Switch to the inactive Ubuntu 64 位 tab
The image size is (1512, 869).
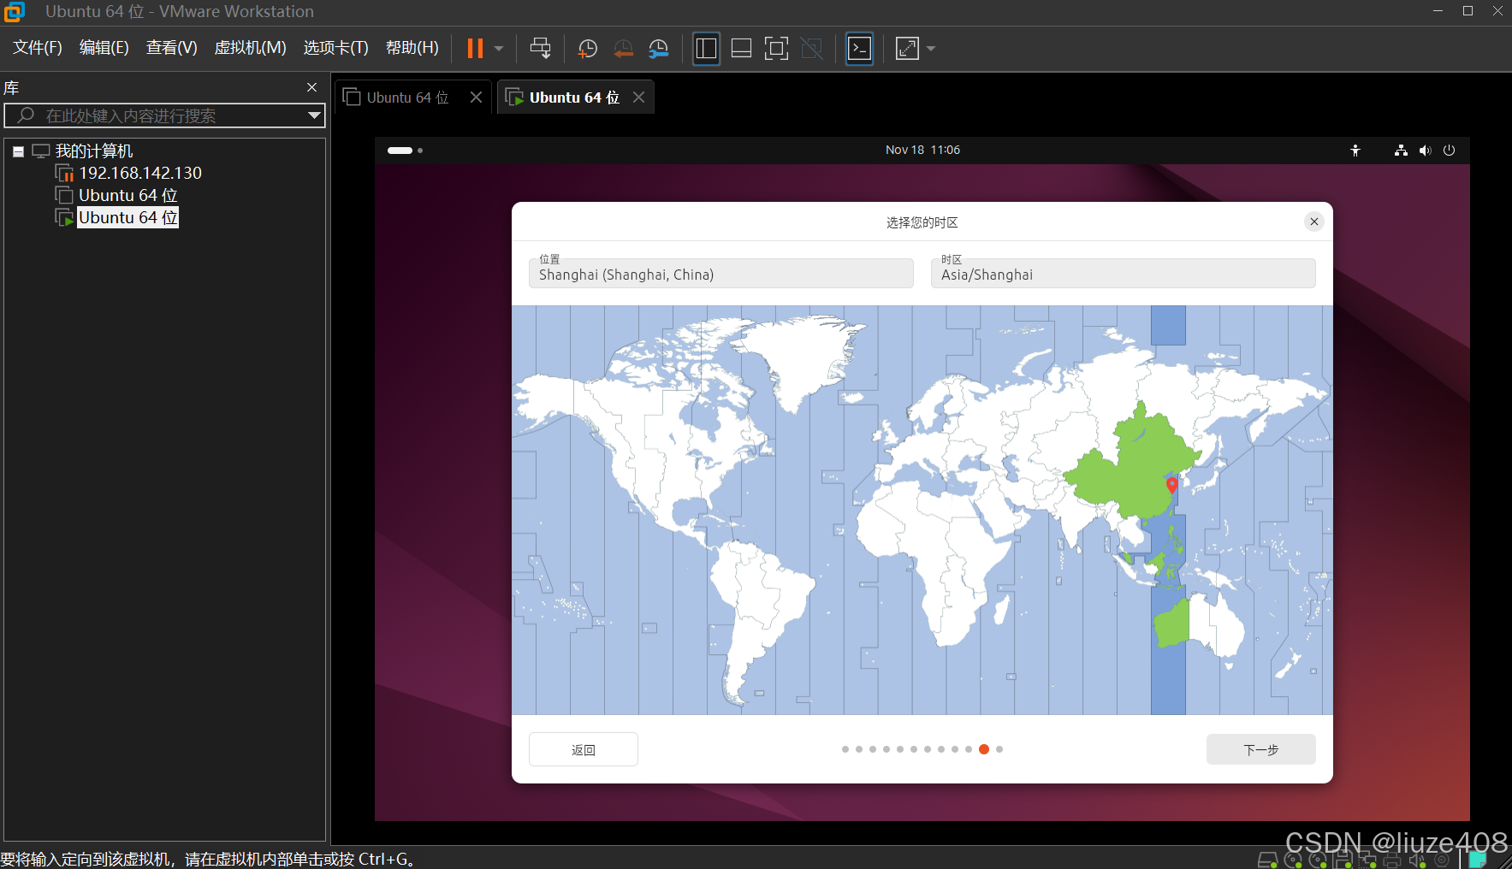point(407,98)
